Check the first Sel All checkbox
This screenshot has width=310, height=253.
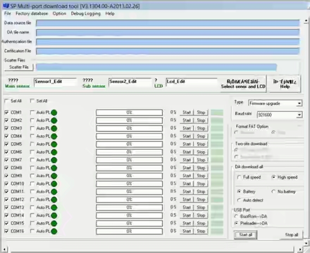(7, 101)
